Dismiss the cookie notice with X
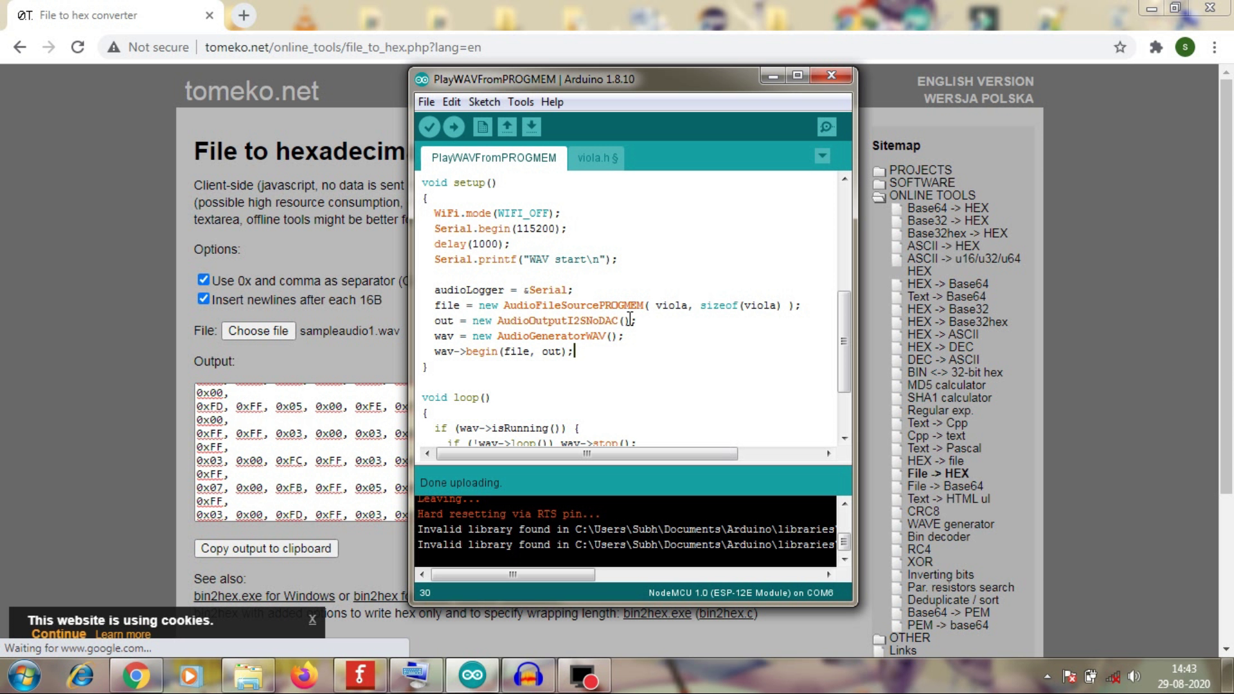Image resolution: width=1234 pixels, height=694 pixels. [312, 619]
